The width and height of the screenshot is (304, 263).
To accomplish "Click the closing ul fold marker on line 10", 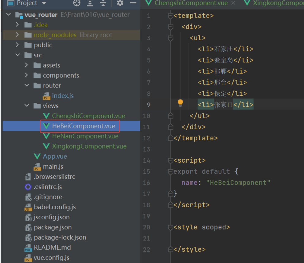I will pos(170,116).
